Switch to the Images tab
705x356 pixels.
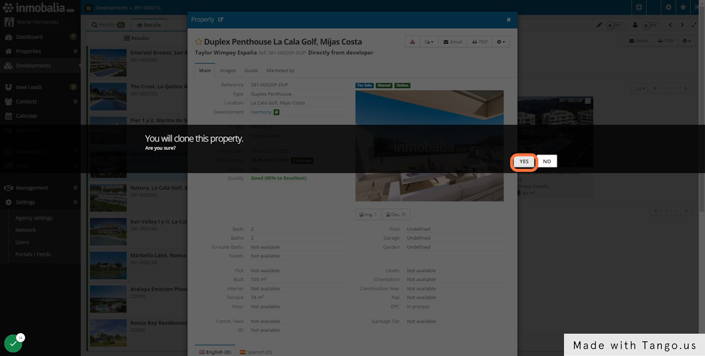pos(227,70)
